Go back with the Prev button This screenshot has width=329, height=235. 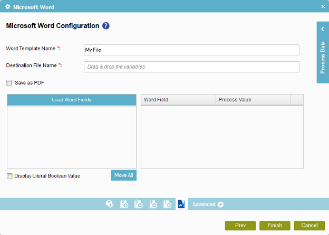click(x=240, y=225)
